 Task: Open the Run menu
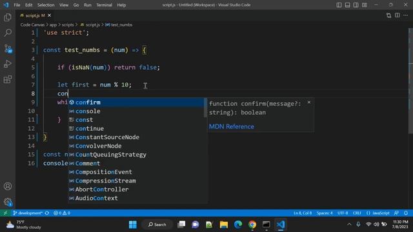(x=88, y=5)
